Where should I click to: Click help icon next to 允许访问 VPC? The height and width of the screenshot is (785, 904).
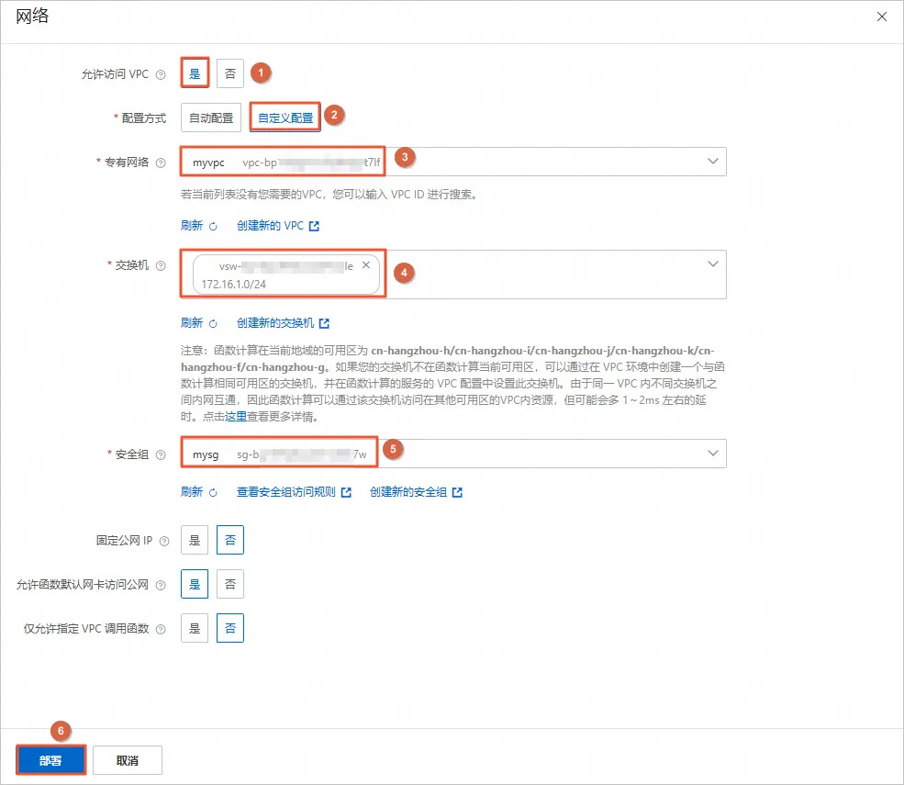tap(161, 74)
